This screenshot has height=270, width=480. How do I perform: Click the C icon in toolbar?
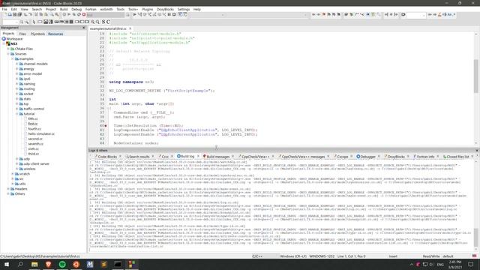click(108, 22)
